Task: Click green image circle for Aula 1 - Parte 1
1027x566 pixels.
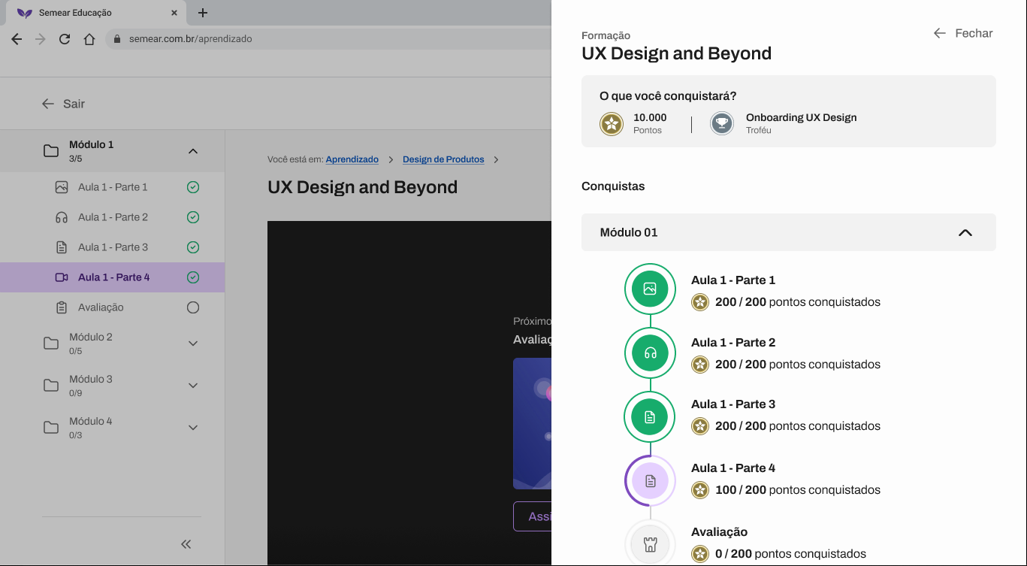Action: click(651, 289)
